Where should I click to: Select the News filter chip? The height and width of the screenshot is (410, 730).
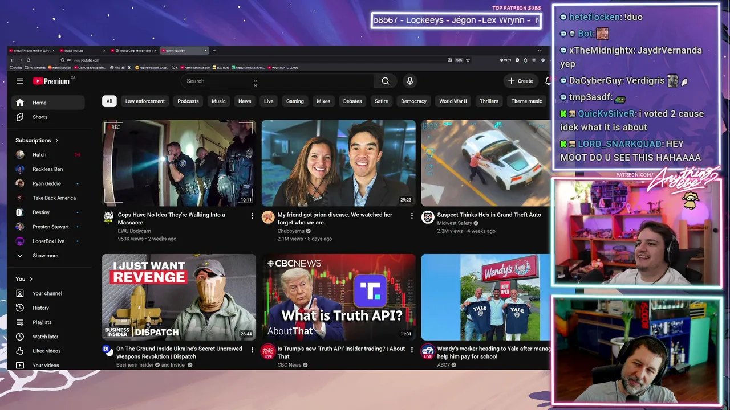245,101
